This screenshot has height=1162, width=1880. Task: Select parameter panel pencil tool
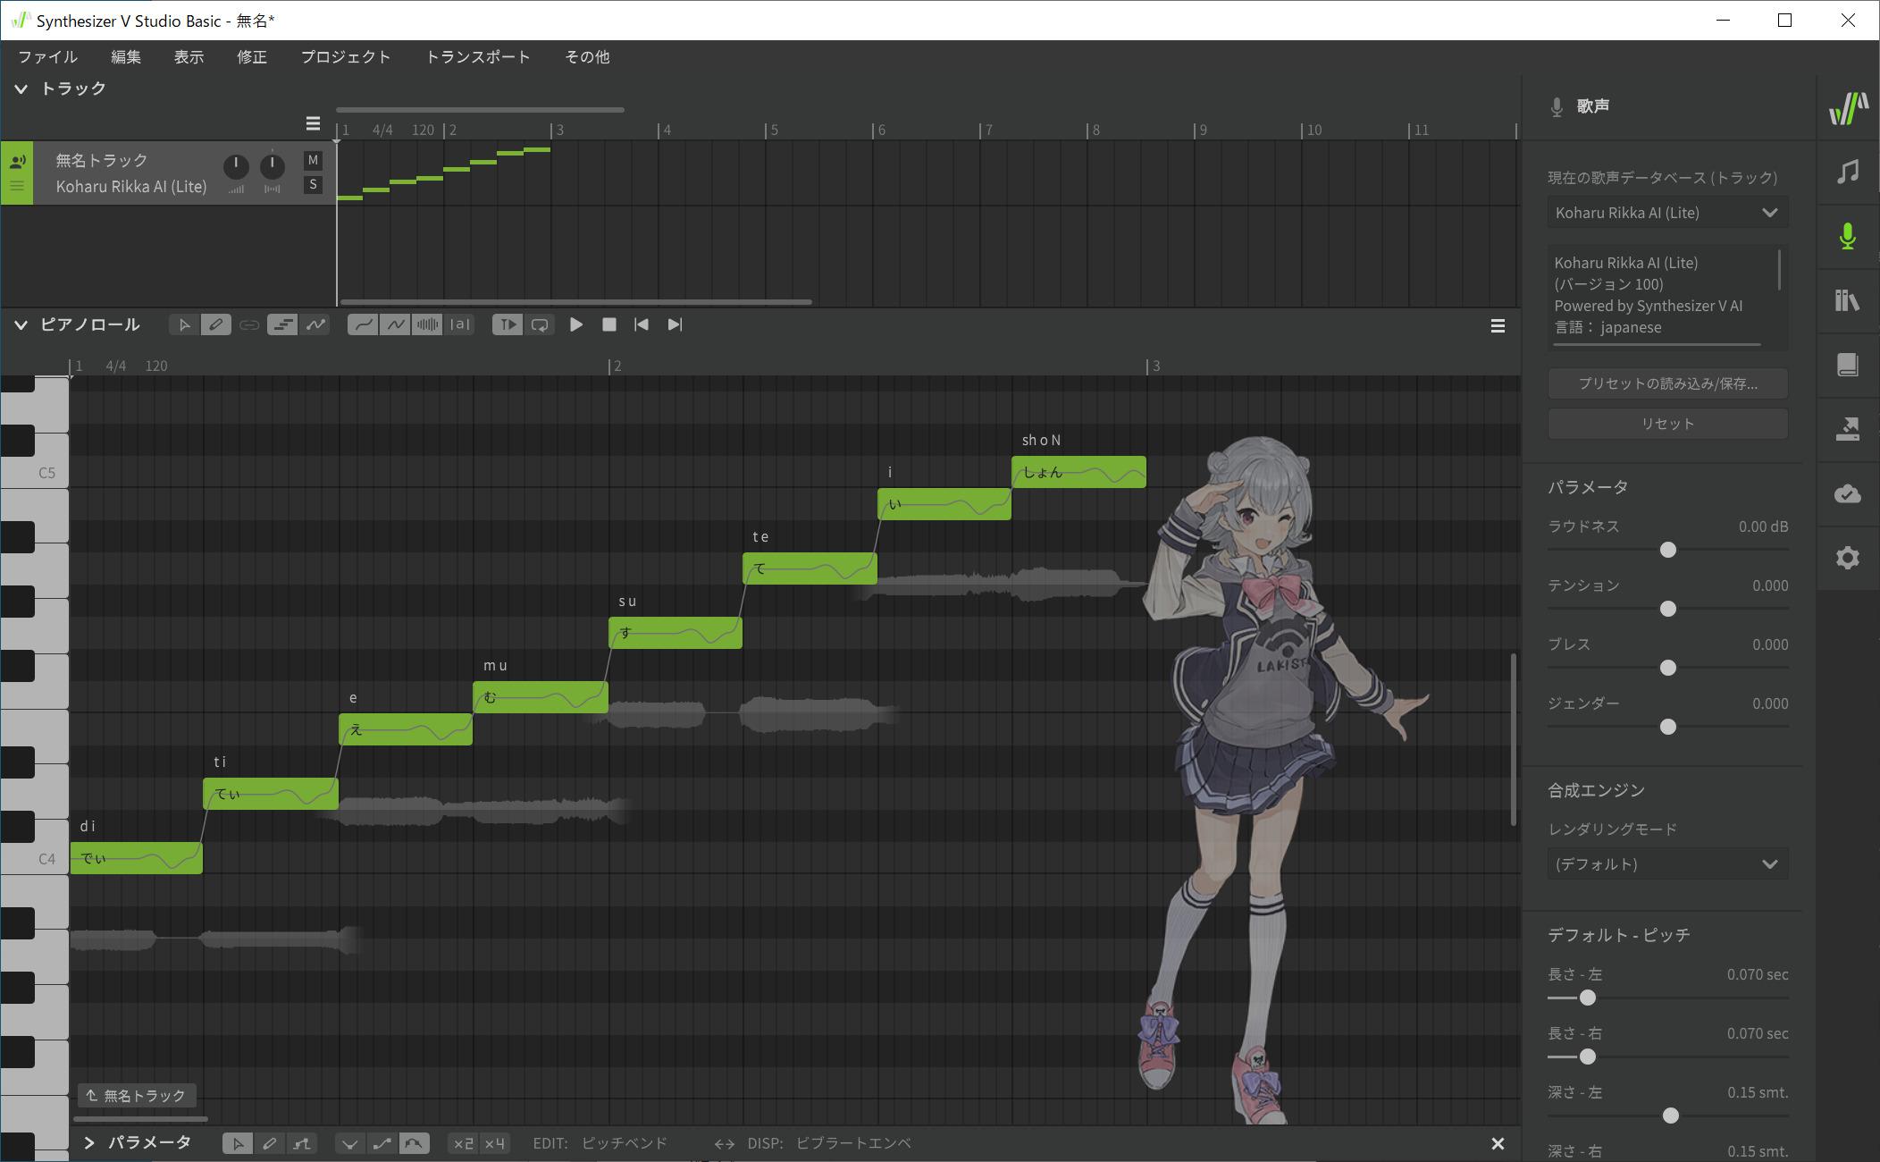click(270, 1143)
